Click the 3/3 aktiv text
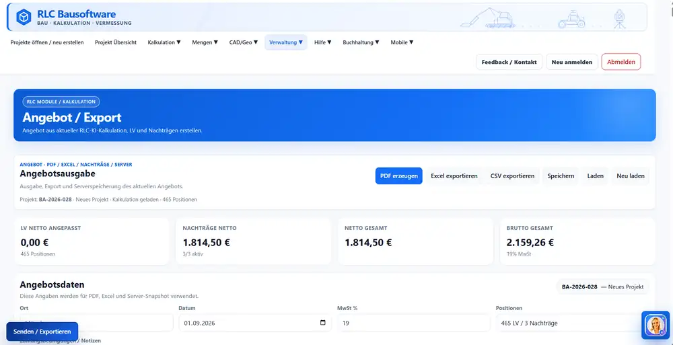The height and width of the screenshot is (345, 673). 192,254
